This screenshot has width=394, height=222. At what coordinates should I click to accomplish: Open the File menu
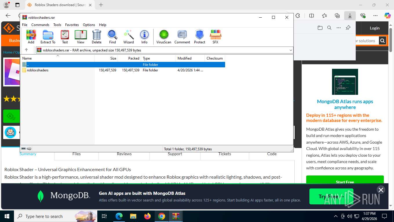(x=25, y=25)
